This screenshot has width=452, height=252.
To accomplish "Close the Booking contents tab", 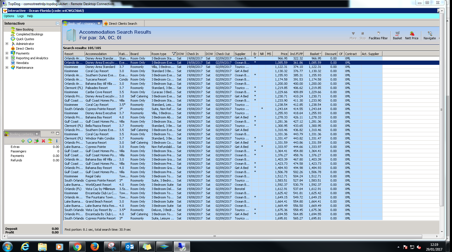I will [x=37, y=134].
